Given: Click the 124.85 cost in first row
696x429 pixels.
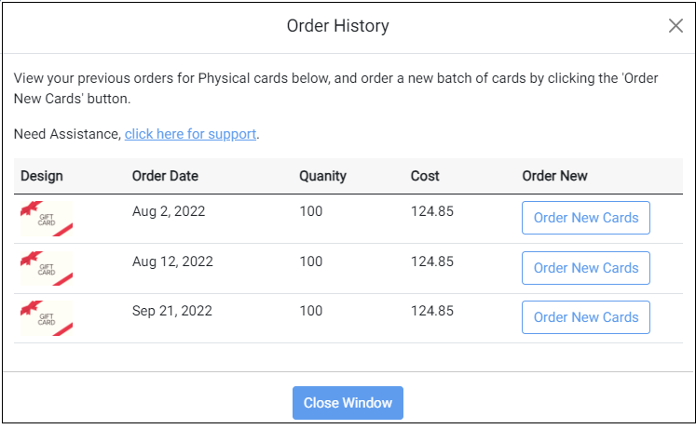Looking at the screenshot, I should point(432,211).
